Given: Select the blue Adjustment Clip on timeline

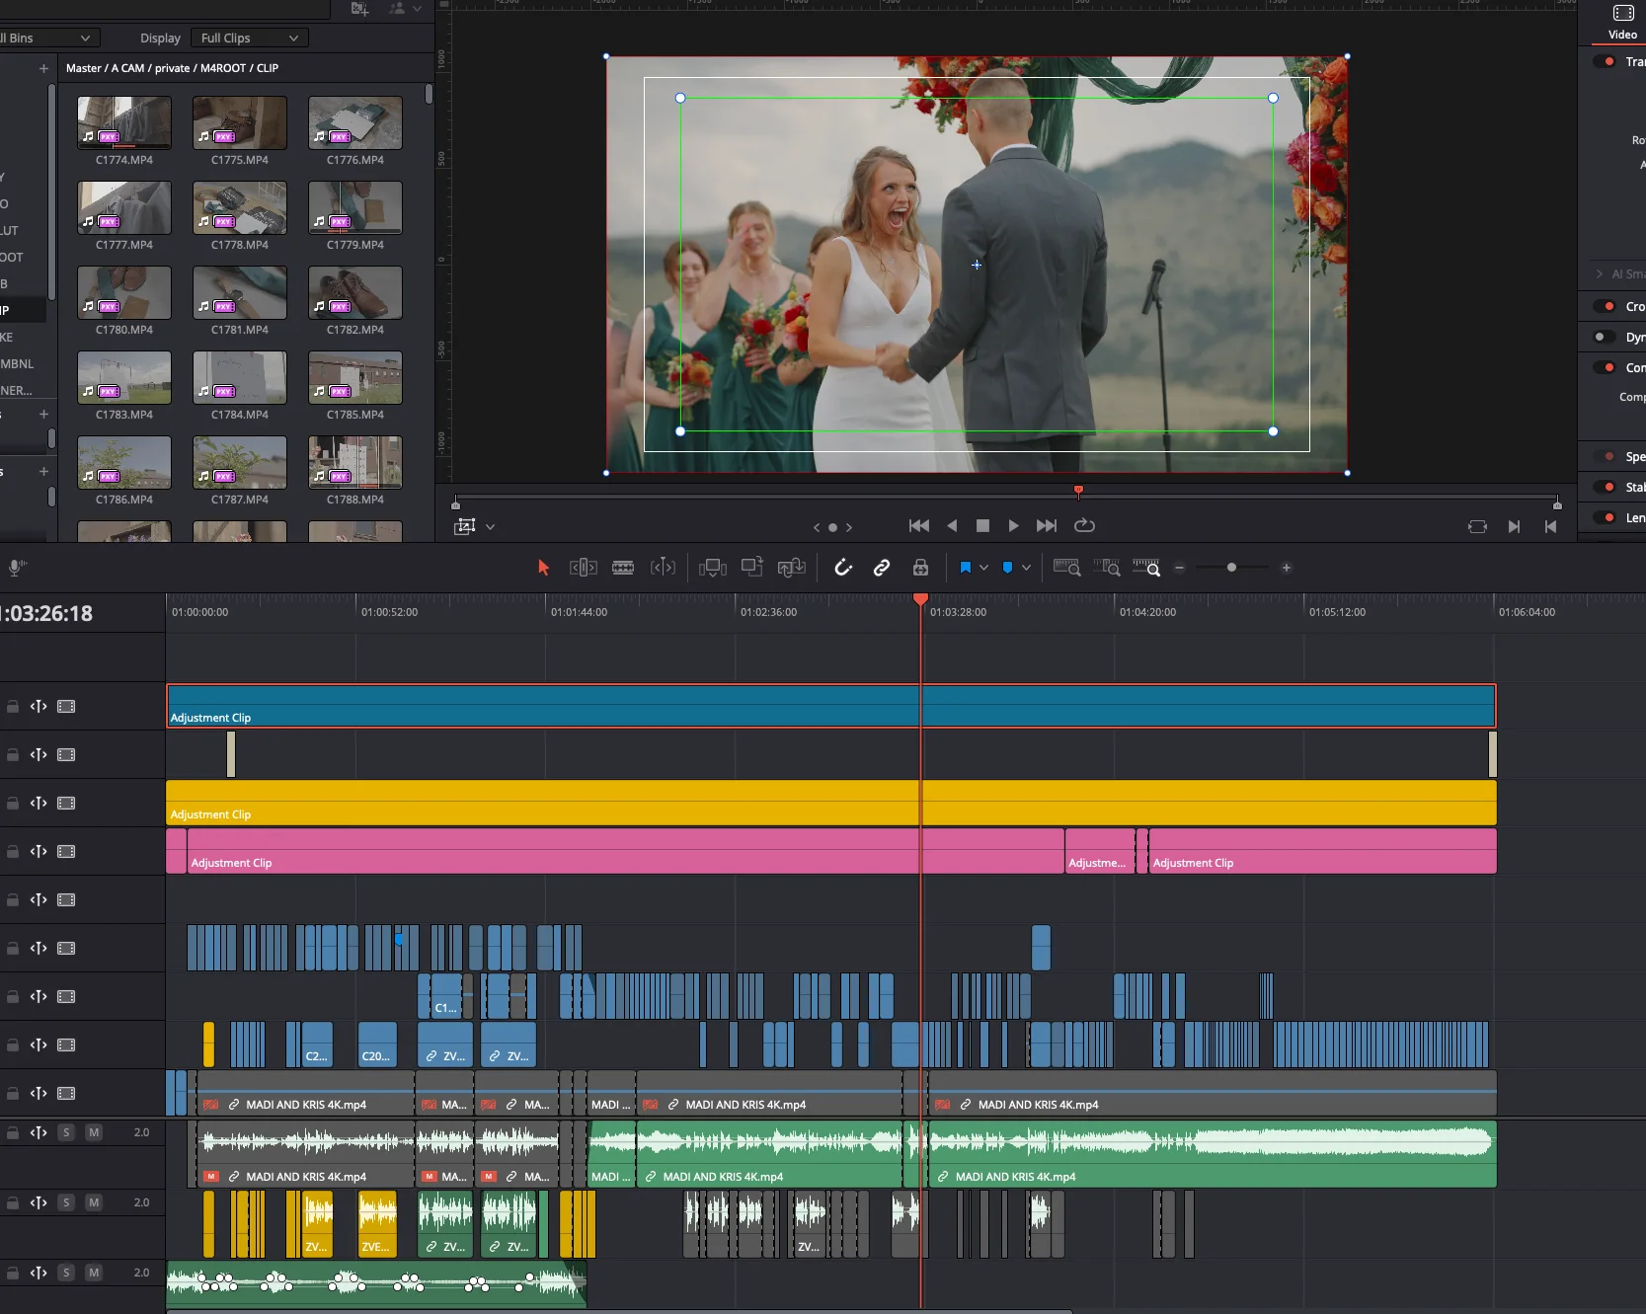Looking at the screenshot, I should point(830,706).
